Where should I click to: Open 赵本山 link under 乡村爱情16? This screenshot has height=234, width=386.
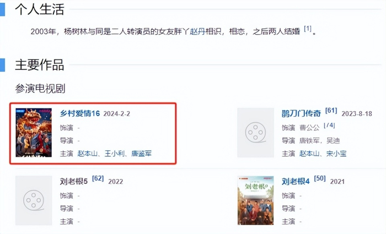coord(88,154)
